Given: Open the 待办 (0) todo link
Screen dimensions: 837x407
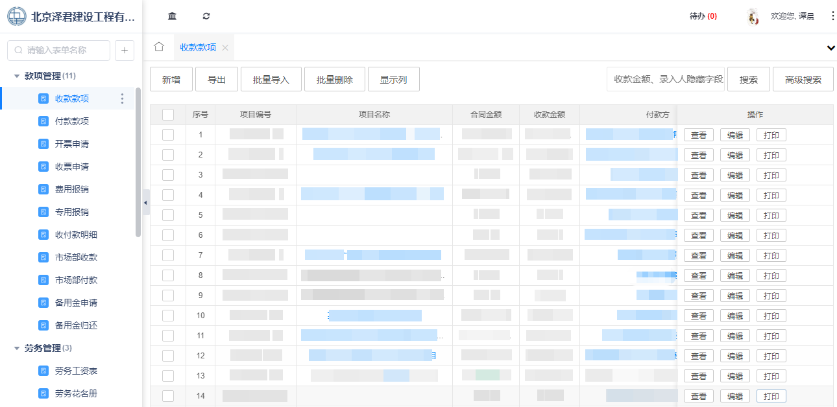Looking at the screenshot, I should point(703,16).
